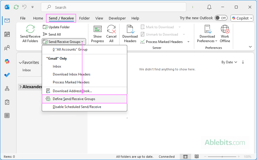Choose Define Send/Receive Groups

click(x=84, y=99)
